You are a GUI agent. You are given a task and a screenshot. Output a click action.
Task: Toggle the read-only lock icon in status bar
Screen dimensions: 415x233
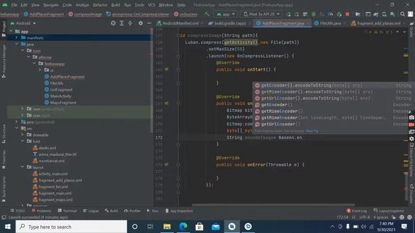pos(394,217)
